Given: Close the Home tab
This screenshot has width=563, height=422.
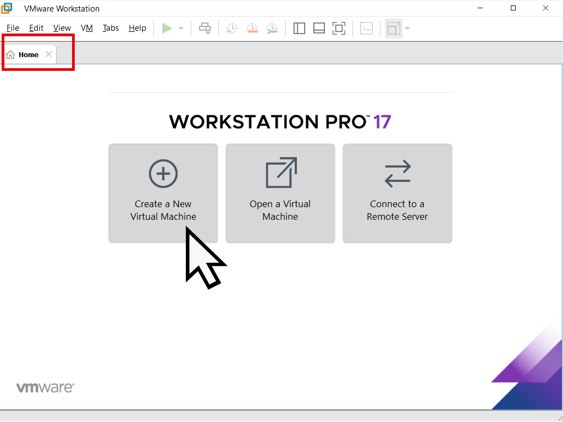Looking at the screenshot, I should click(x=48, y=54).
